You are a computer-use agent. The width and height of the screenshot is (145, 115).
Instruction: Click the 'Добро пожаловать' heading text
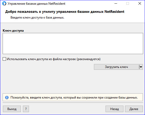point(65,12)
